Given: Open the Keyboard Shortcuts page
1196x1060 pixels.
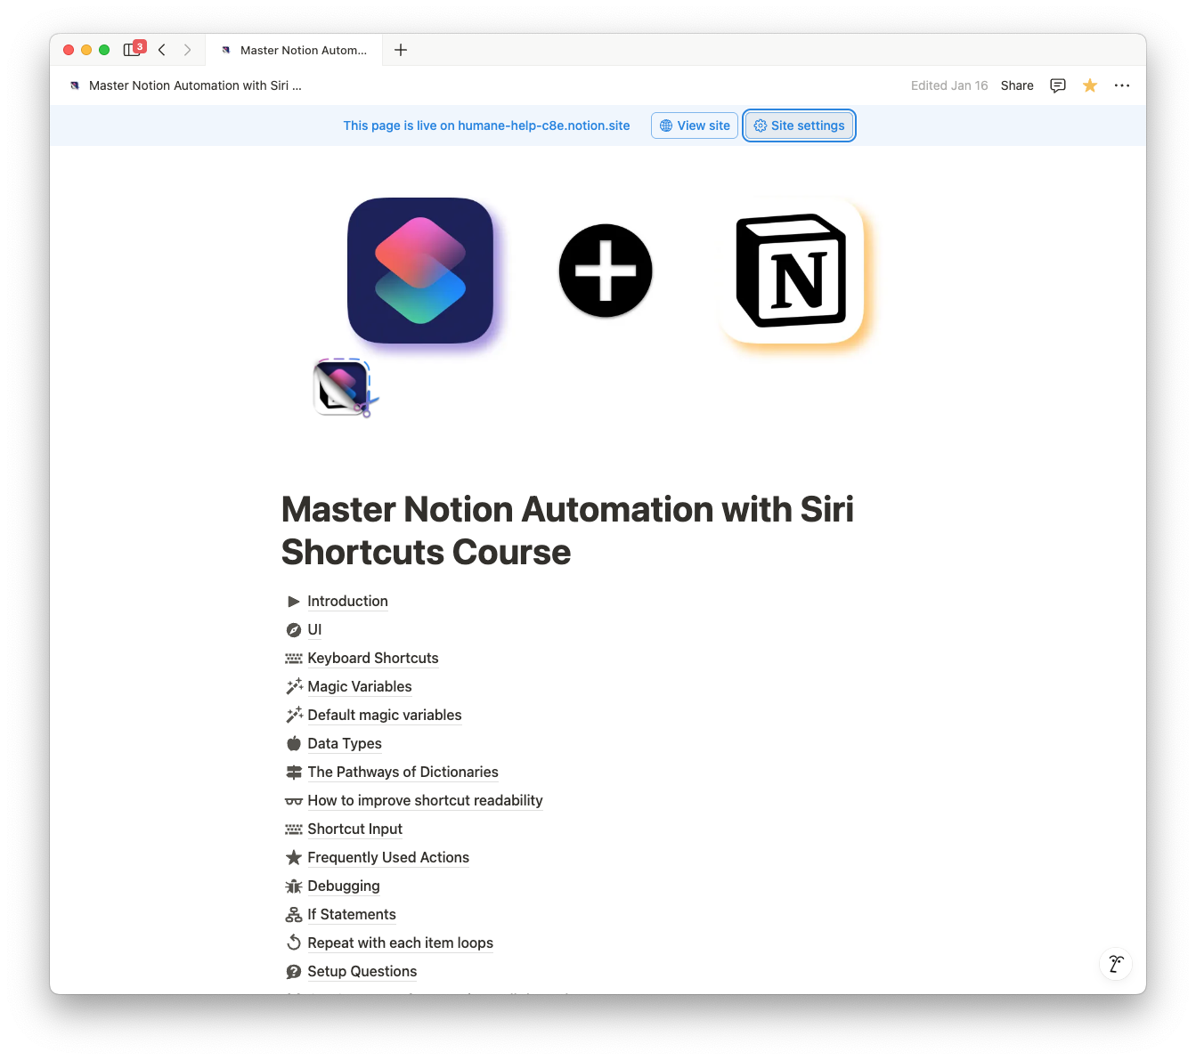Looking at the screenshot, I should (373, 659).
